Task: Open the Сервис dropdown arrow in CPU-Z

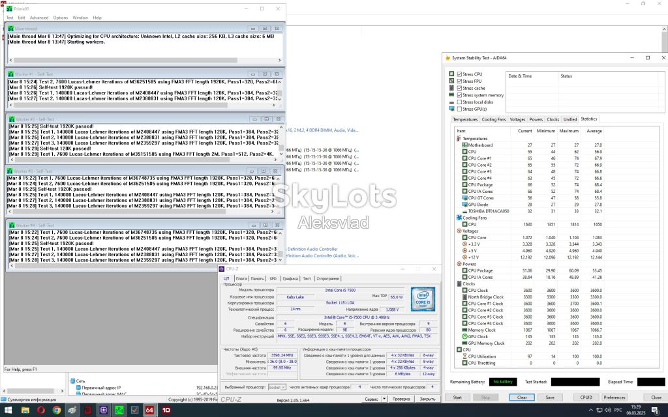Action: (x=384, y=399)
